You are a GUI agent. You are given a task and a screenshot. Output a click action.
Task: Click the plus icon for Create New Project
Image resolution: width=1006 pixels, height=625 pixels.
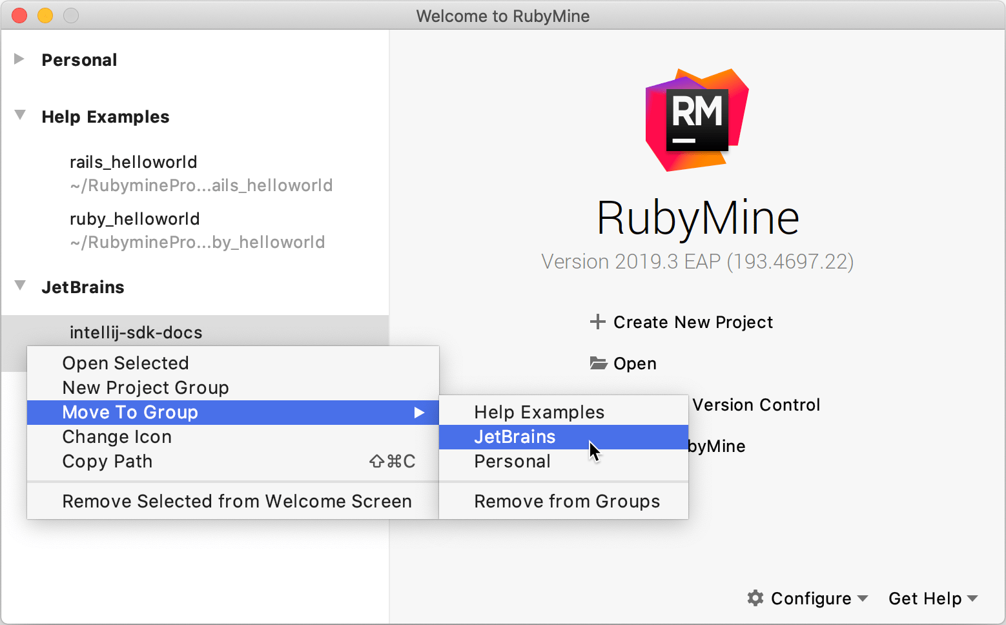[x=597, y=321]
